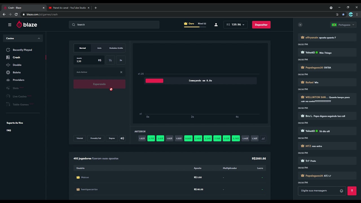
Task: Collapse the Casino section
Action: [x=23, y=38]
